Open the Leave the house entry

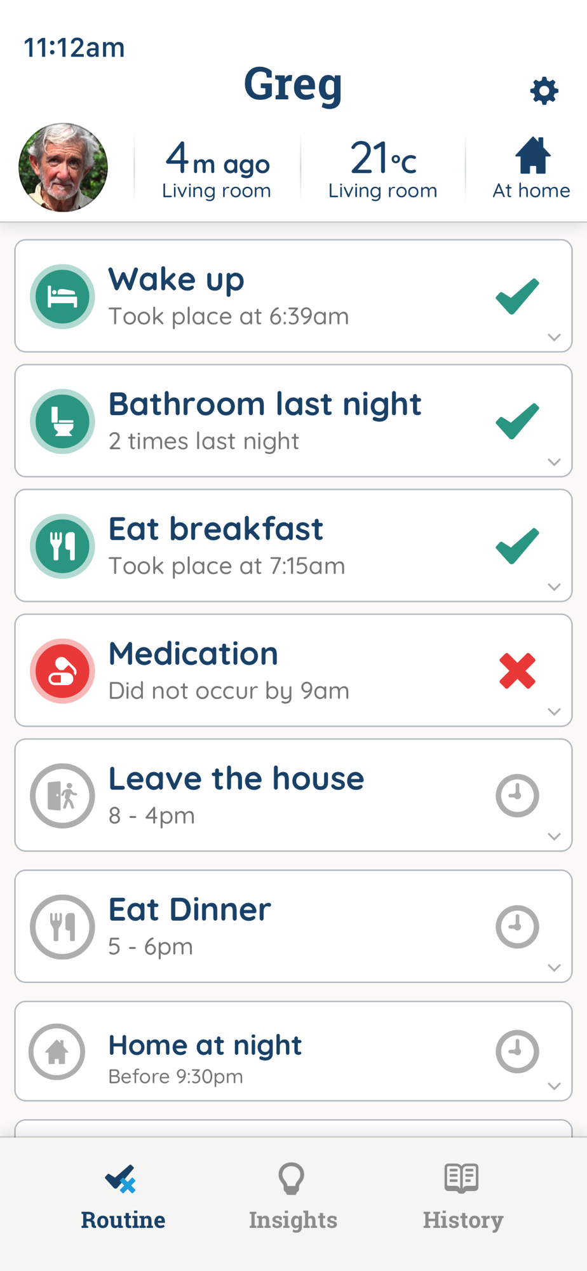point(293,795)
